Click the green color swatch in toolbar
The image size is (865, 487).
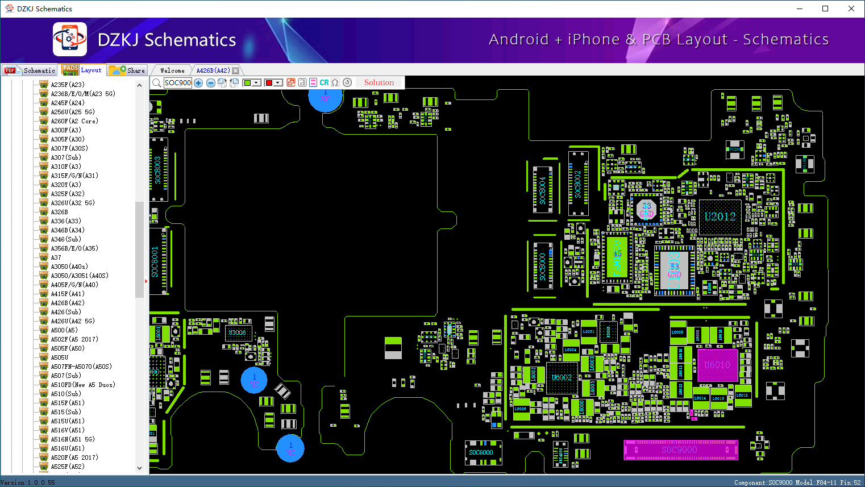tap(247, 83)
